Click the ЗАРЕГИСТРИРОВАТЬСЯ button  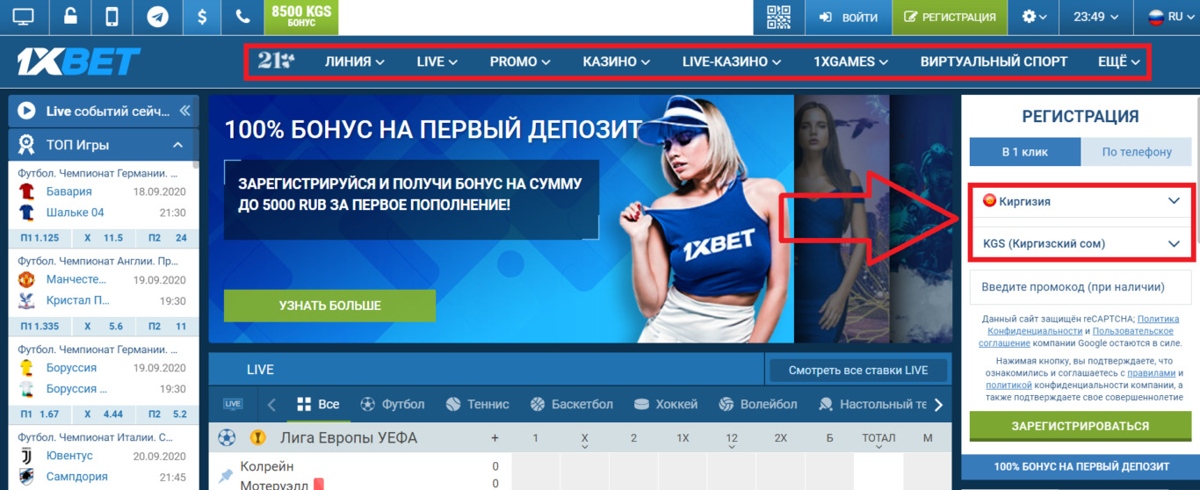(x=1081, y=426)
